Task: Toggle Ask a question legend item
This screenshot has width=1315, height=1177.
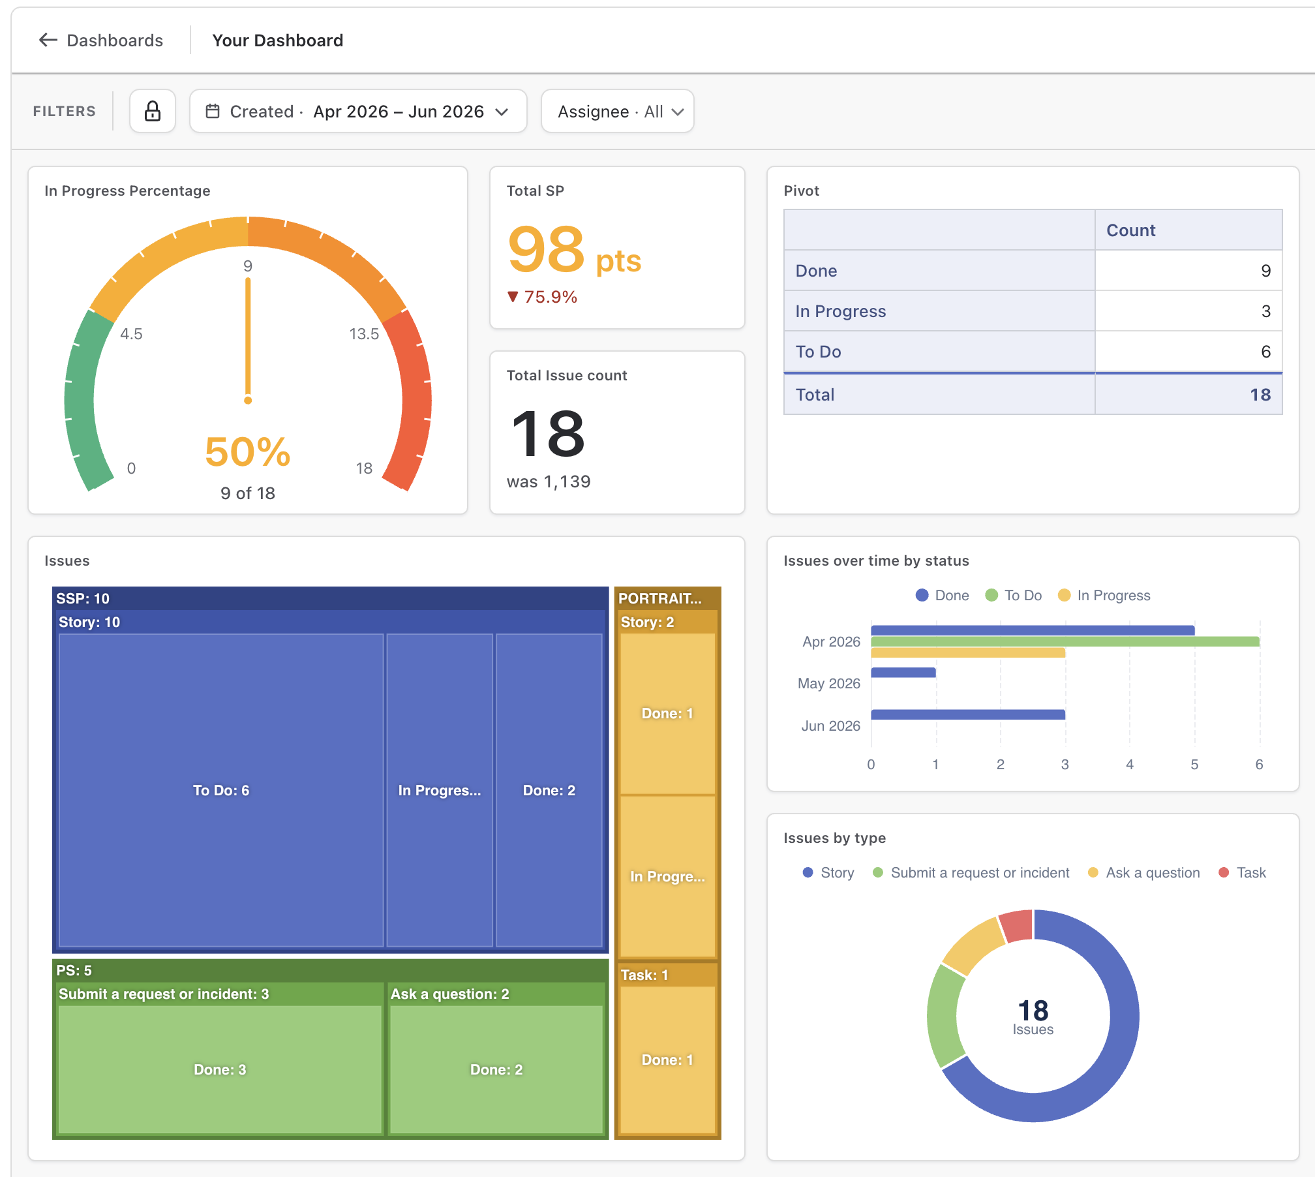Action: [x=1144, y=873]
